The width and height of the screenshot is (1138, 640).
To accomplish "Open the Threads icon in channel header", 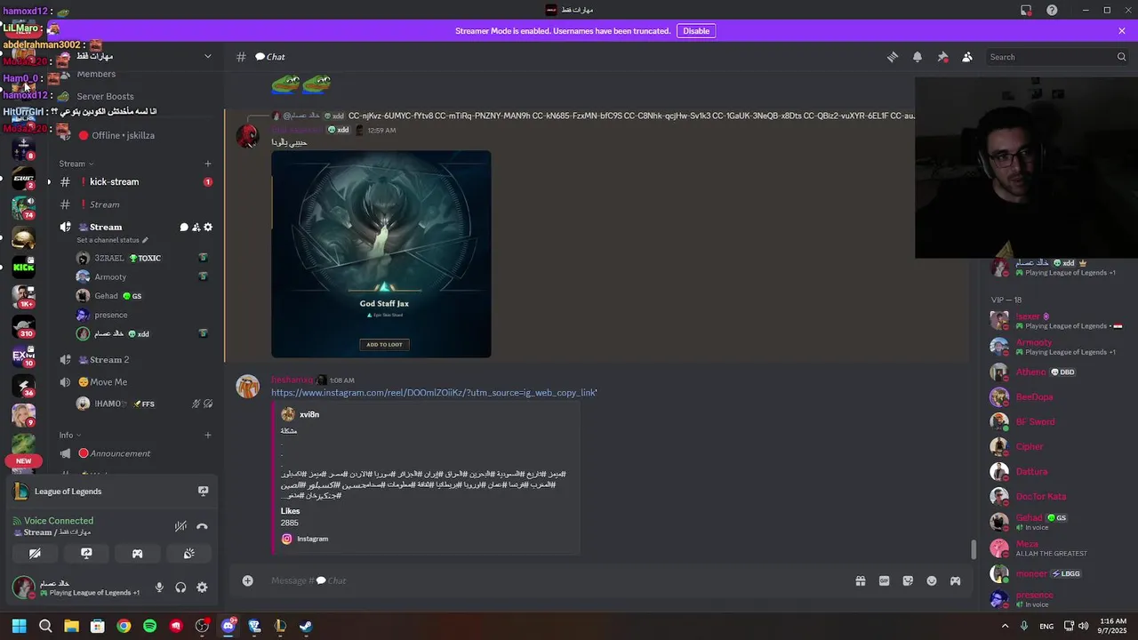I will pos(892,57).
